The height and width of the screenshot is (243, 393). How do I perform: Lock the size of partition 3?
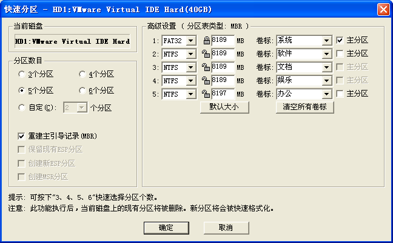[x=206, y=67]
